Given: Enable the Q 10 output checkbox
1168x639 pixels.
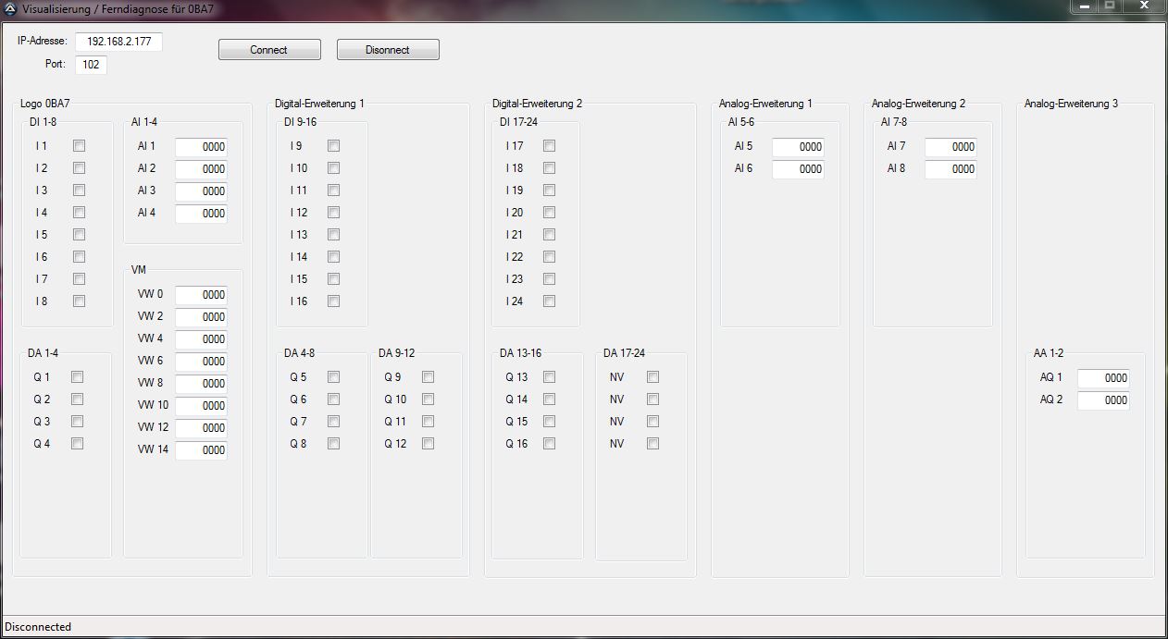Looking at the screenshot, I should [428, 399].
